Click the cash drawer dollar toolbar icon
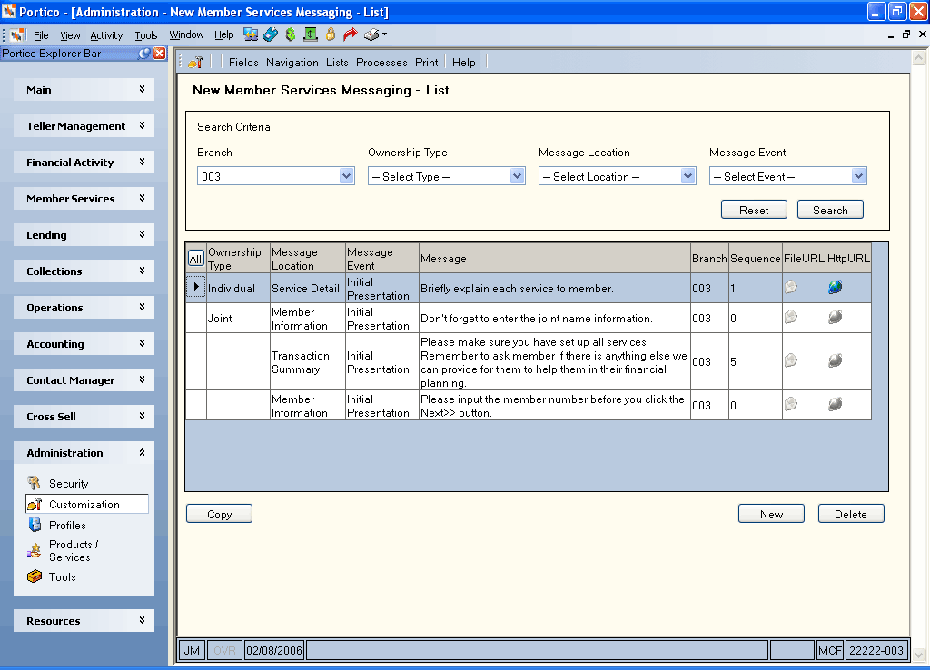Screen dimensions: 930x670 (311, 34)
